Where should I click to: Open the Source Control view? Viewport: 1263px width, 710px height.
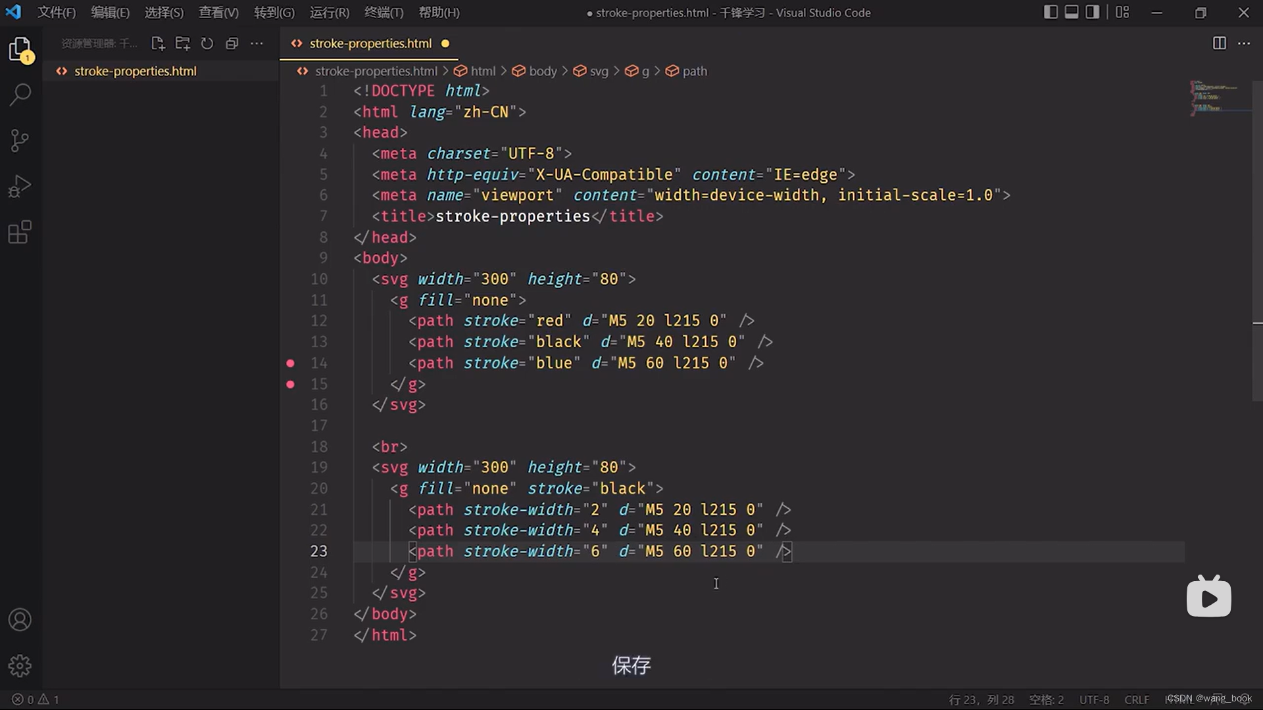[20, 140]
